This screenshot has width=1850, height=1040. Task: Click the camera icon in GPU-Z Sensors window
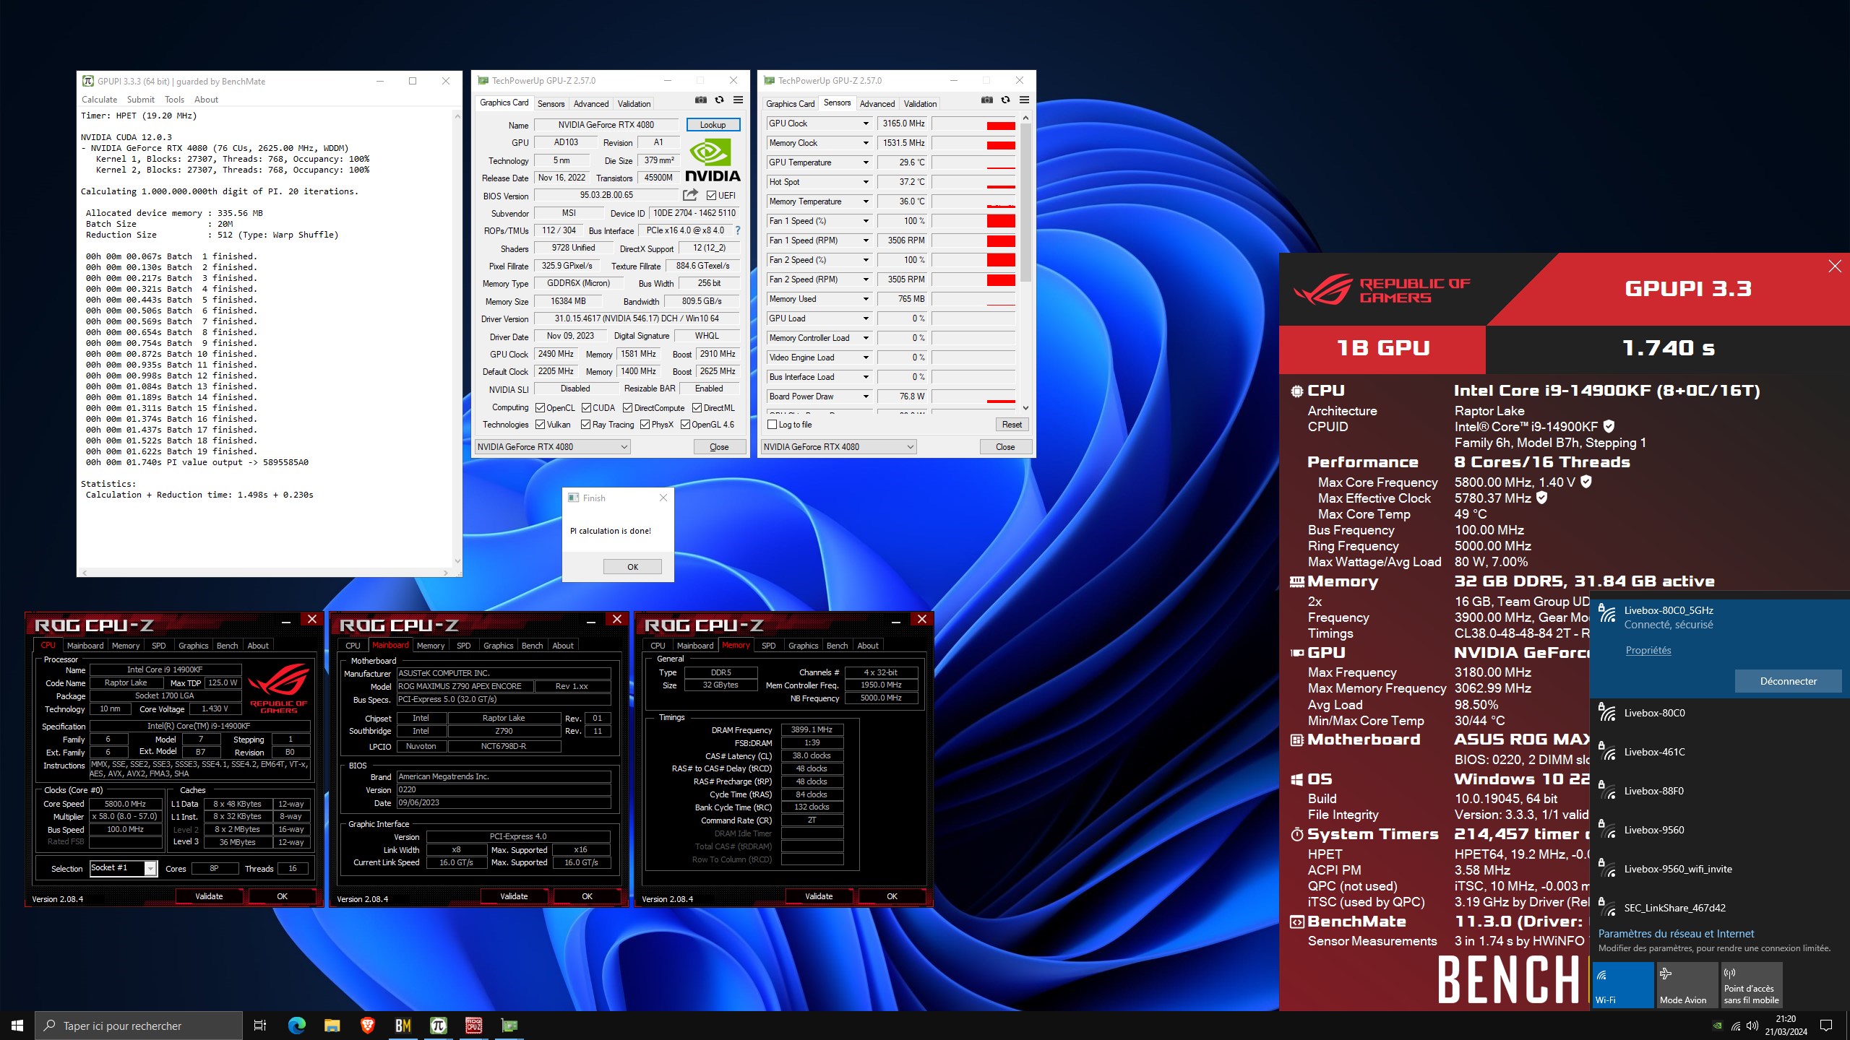click(x=986, y=100)
